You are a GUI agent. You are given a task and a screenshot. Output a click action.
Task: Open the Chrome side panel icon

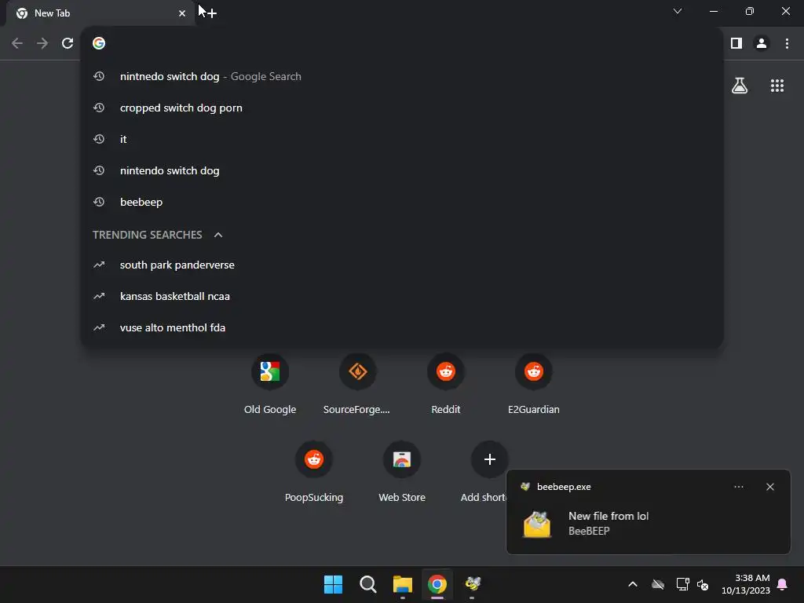coord(736,43)
